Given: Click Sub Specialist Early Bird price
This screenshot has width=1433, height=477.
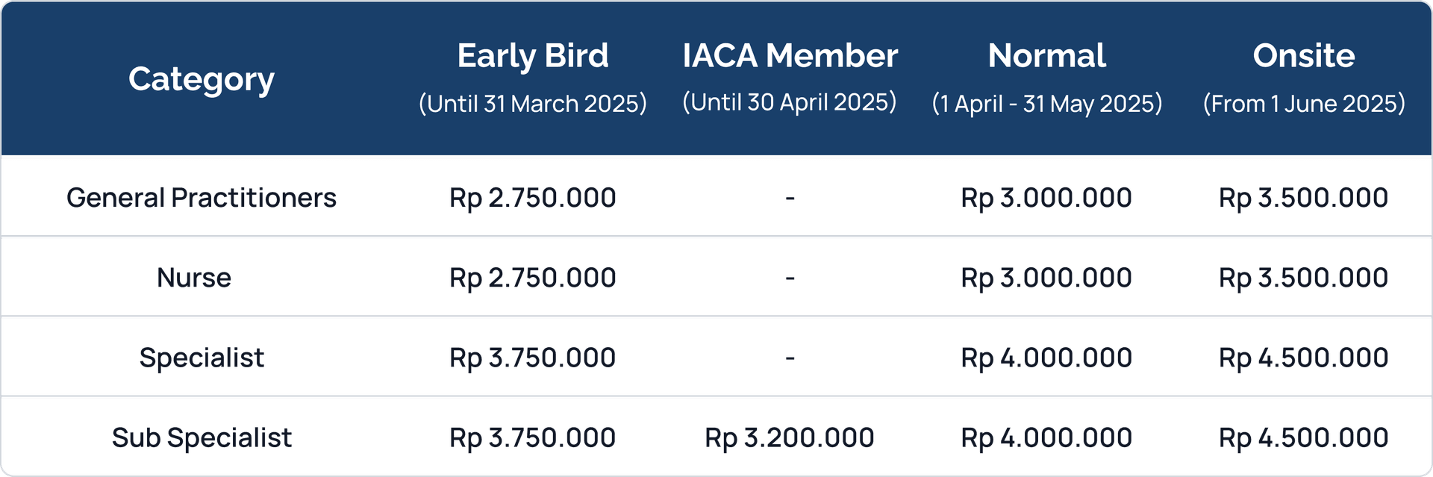Looking at the screenshot, I should tap(533, 437).
